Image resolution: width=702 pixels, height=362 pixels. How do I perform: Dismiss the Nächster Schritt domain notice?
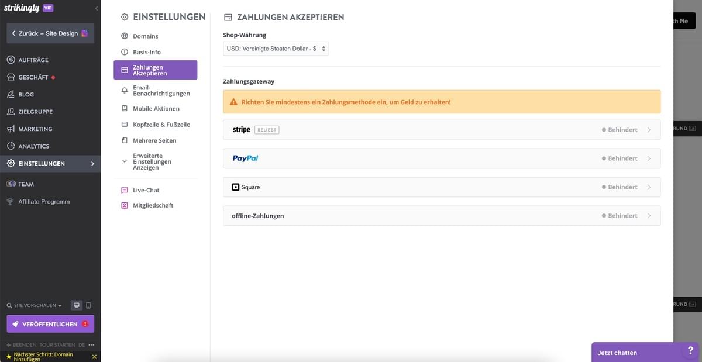[x=94, y=356]
